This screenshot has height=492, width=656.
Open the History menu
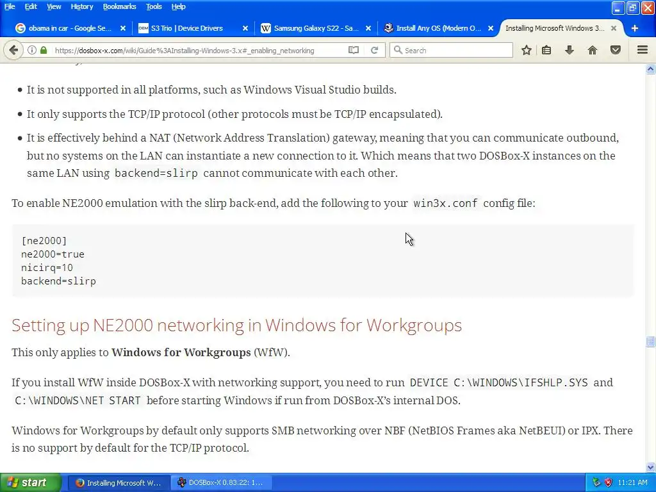[x=81, y=6]
